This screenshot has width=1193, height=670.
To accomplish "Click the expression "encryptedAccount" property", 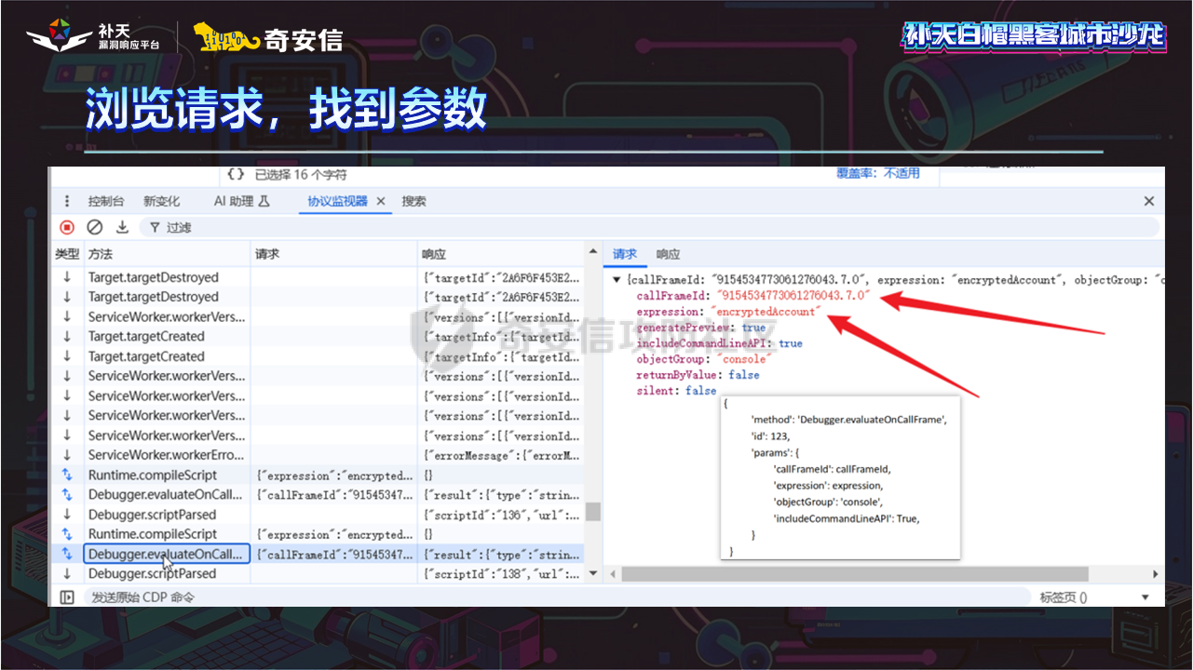I will [728, 312].
